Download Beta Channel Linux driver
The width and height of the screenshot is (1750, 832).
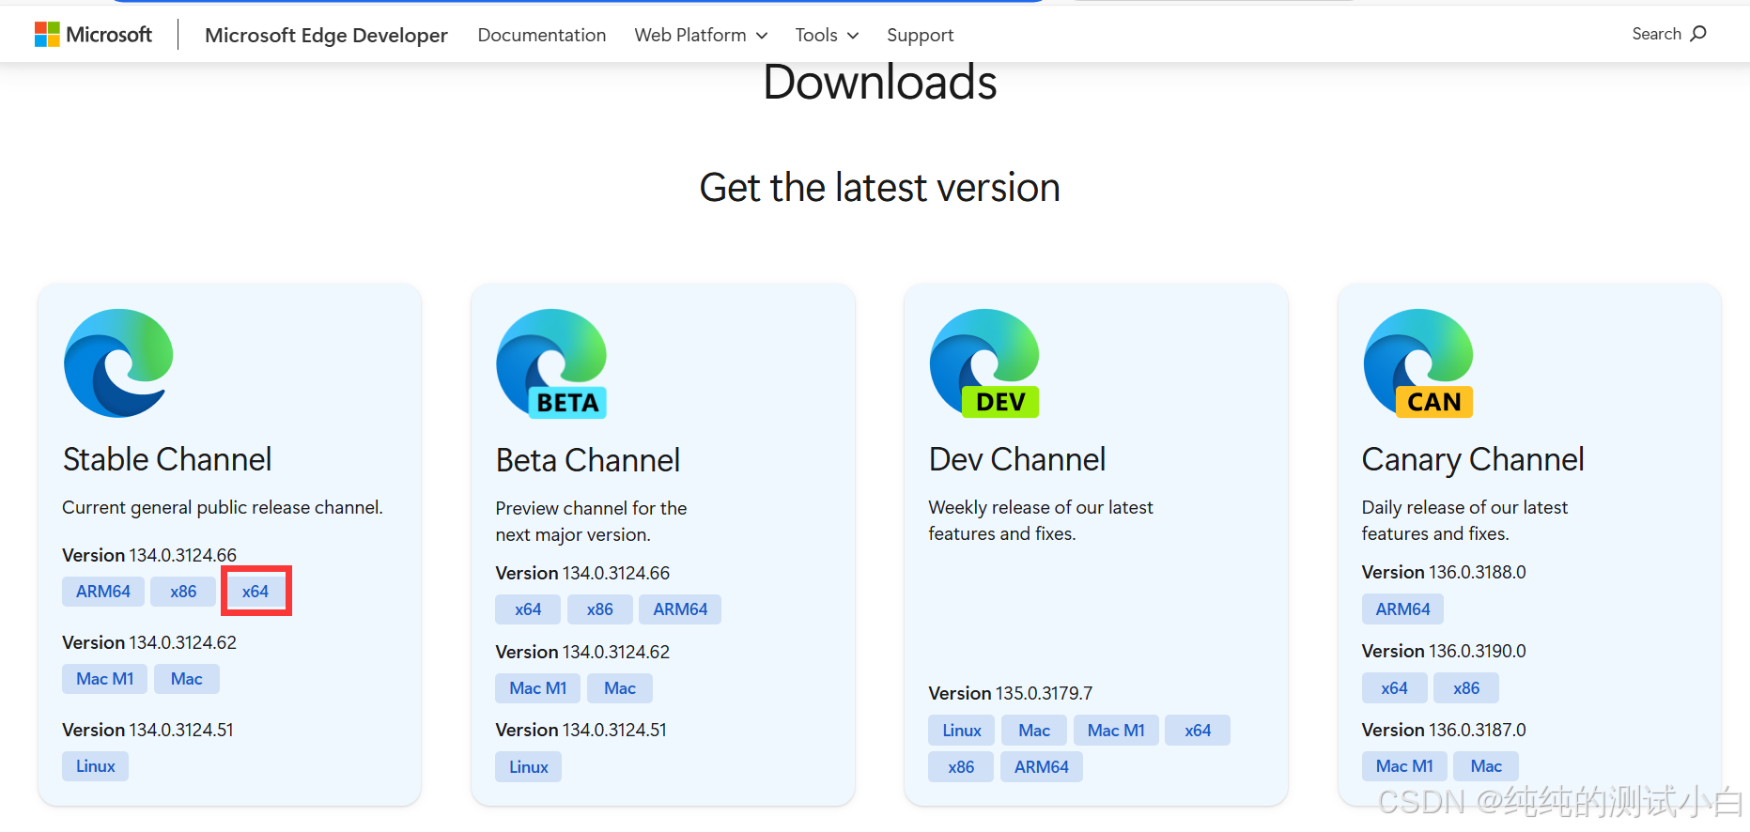(x=529, y=767)
